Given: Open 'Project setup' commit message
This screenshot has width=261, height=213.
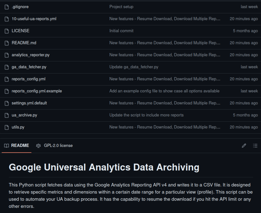Looking at the screenshot, I should coord(121,7).
